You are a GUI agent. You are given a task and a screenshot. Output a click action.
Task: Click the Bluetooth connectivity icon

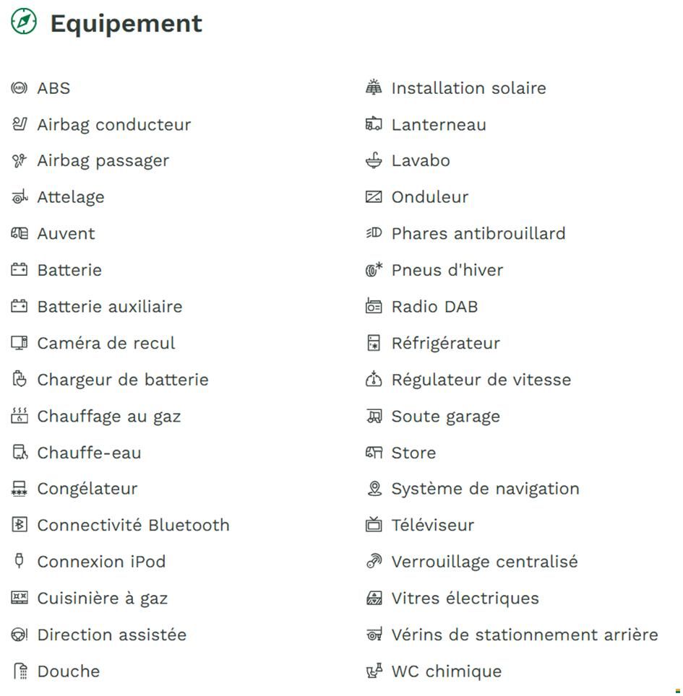(x=19, y=525)
